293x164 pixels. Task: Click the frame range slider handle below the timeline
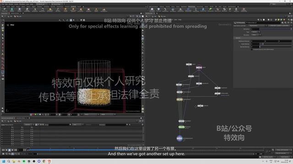38,154
